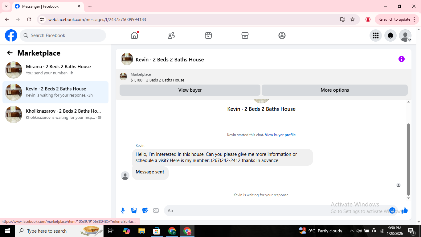Open the tab search dropdown arrow
The width and height of the screenshot is (421, 237).
click(x=6, y=6)
